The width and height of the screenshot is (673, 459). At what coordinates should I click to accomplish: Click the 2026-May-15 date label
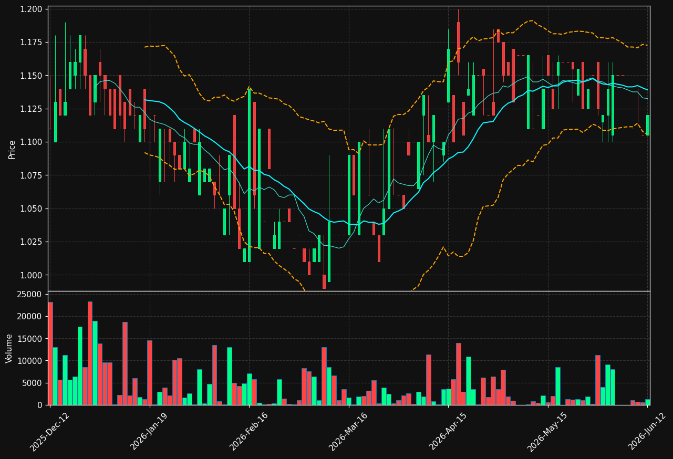[x=547, y=432]
